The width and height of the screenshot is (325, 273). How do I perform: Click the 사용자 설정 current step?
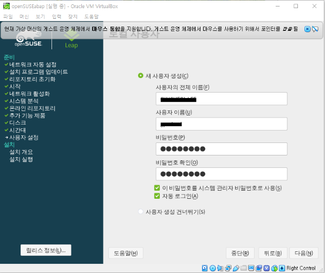(24, 138)
